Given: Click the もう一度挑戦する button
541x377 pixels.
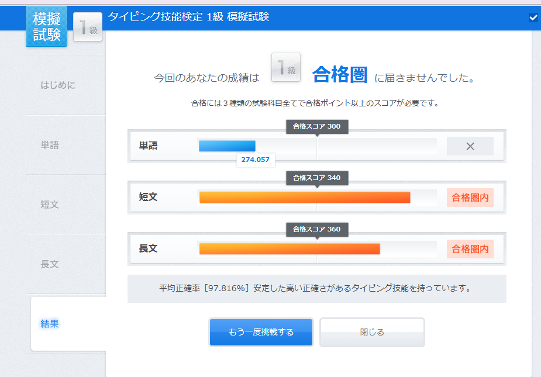Looking at the screenshot, I should 261,332.
